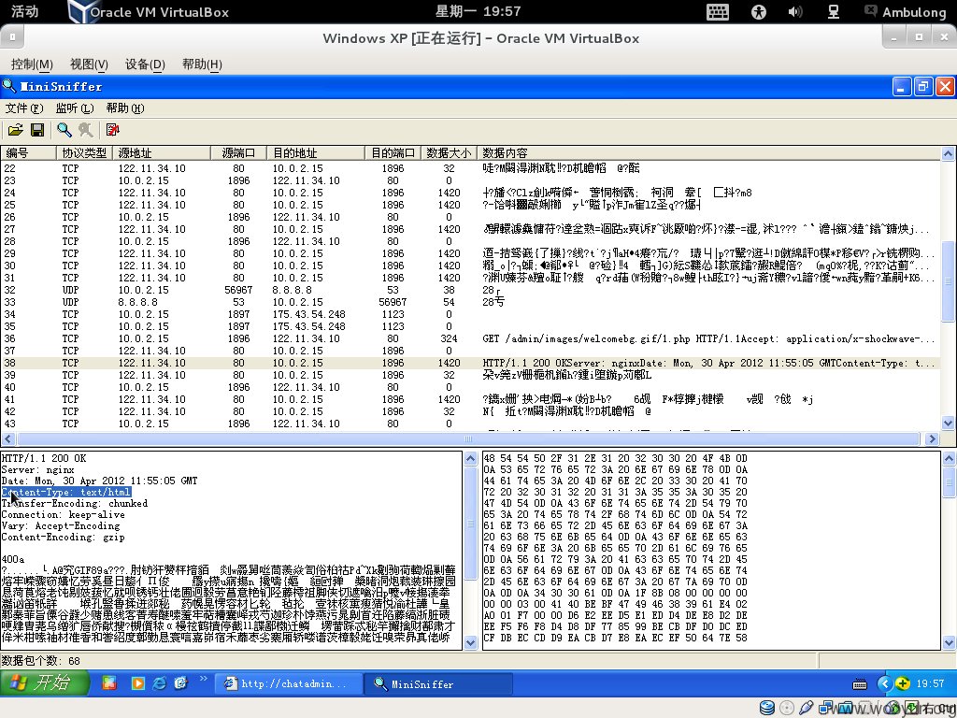957x718 pixels.
Task: Click the quick launch media player icon
Action: click(138, 683)
